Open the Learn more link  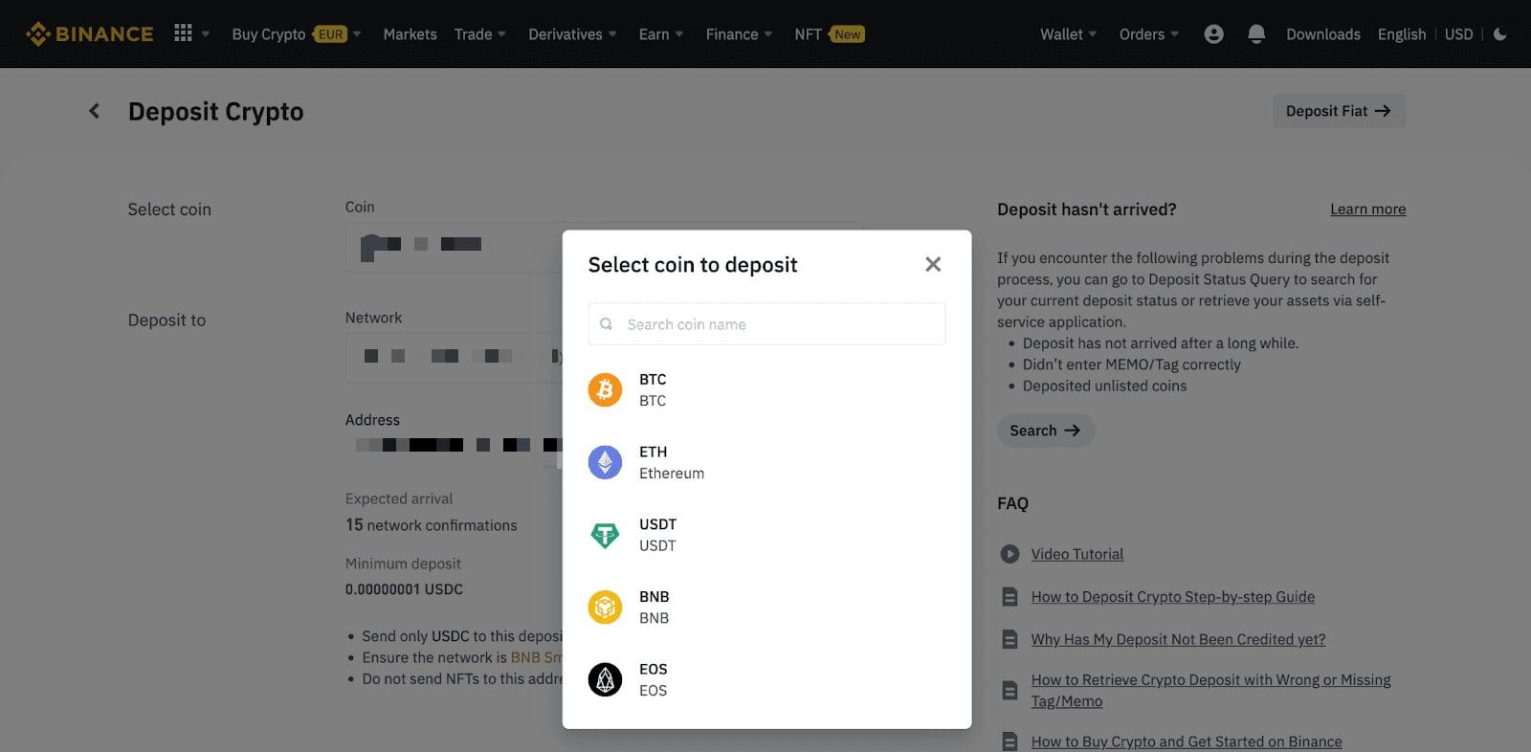tap(1367, 210)
